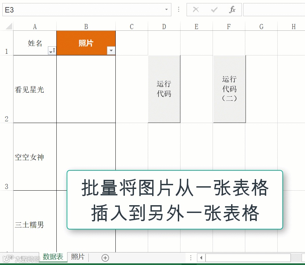Select row 3 header
This screenshot has width=305, height=265.
pyautogui.click(x=7, y=157)
